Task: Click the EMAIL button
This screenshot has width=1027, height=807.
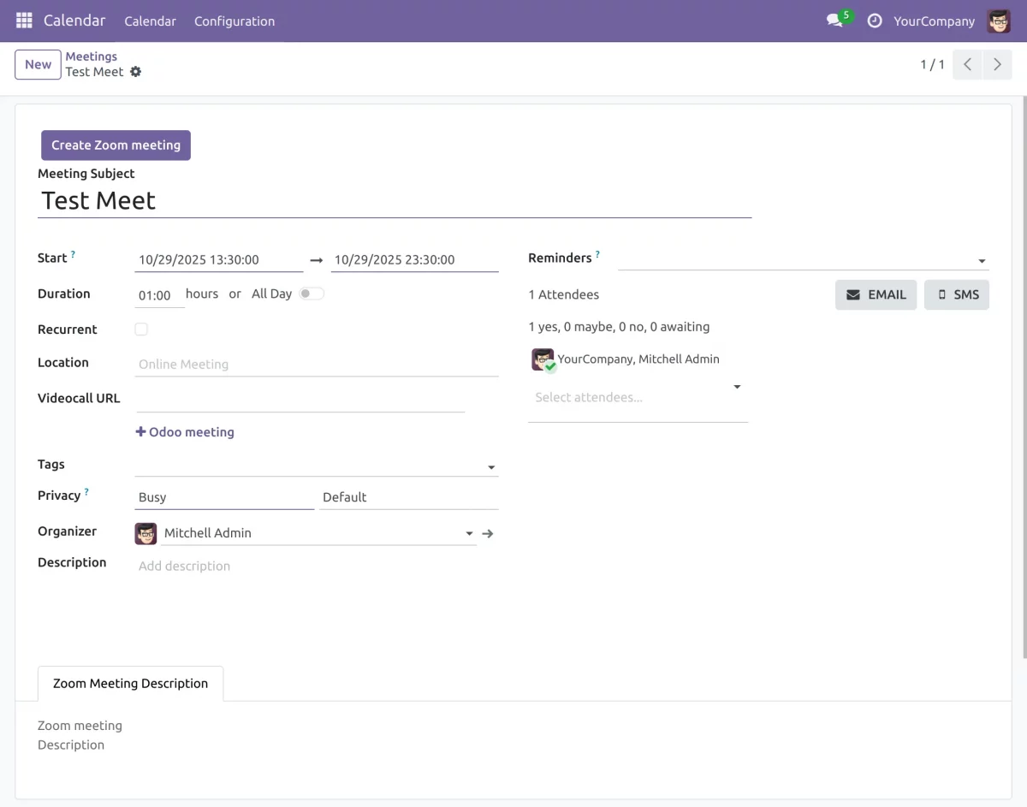Action: pyautogui.click(x=876, y=294)
